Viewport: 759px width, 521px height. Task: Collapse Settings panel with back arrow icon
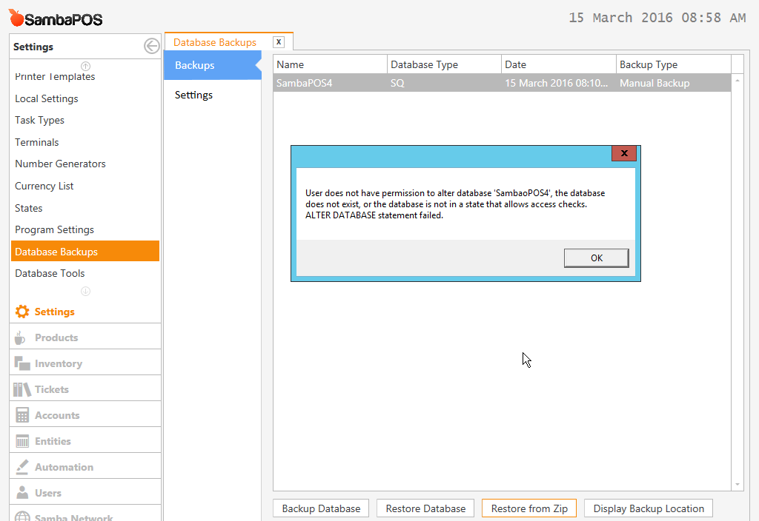tap(151, 47)
